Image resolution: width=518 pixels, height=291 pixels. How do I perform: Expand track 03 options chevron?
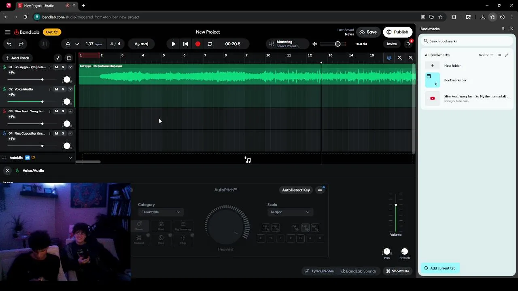pyautogui.click(x=70, y=111)
